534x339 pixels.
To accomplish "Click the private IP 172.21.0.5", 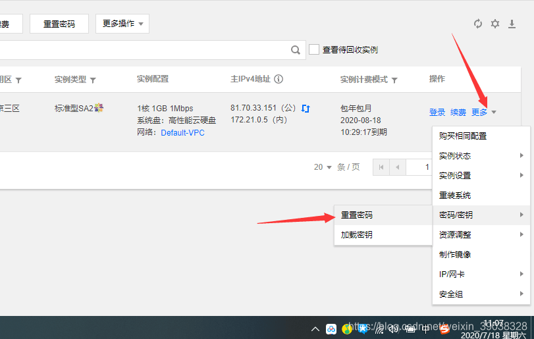I will (x=249, y=120).
